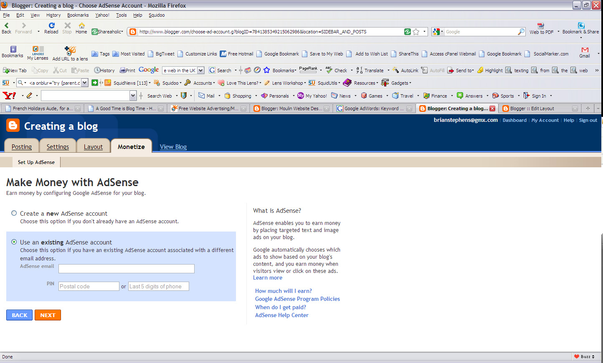Screen dimensions: 603x363
Task: Open the Google AdSense Program Policies link
Action: point(297,299)
